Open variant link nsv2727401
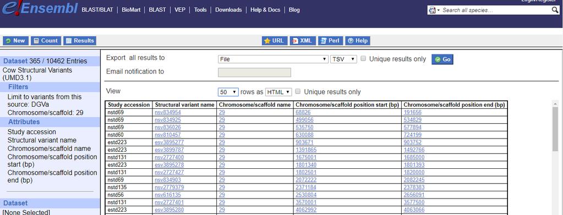 point(169,202)
